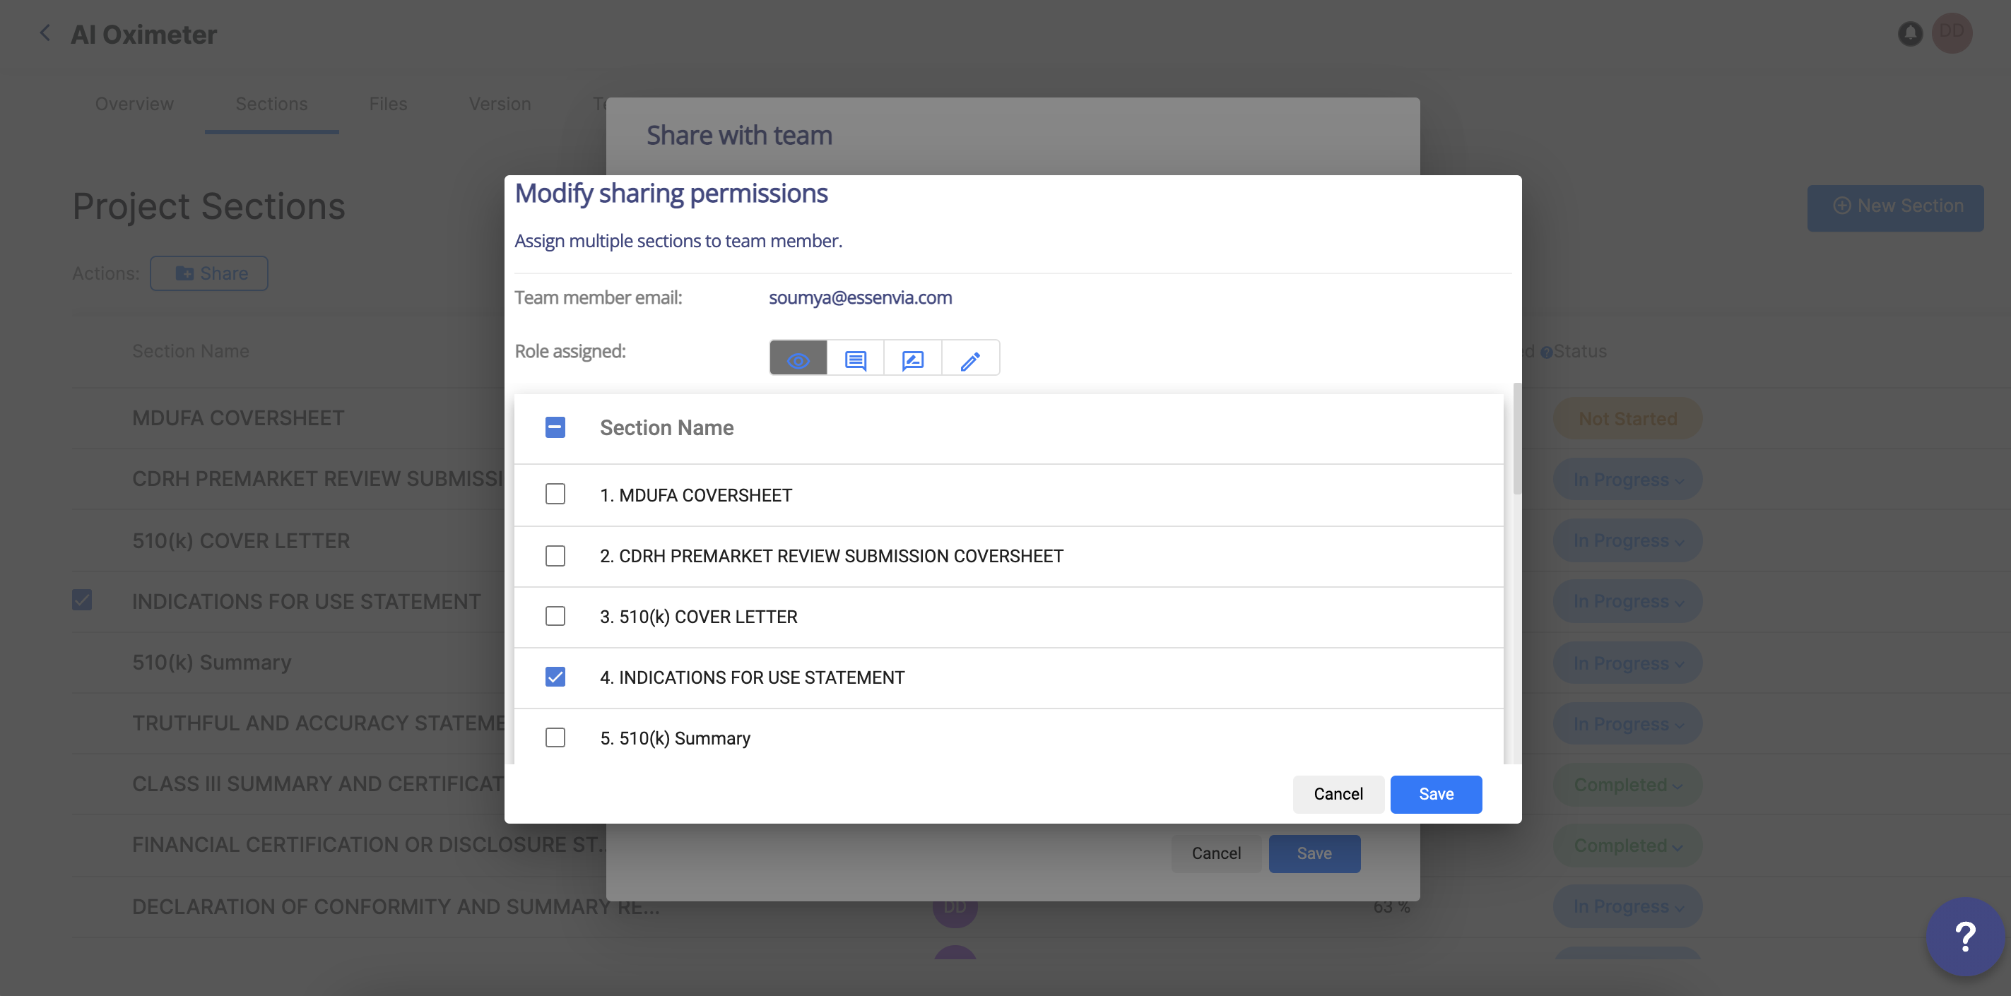Click the Status column help icon
The width and height of the screenshot is (2011, 996).
click(1546, 352)
